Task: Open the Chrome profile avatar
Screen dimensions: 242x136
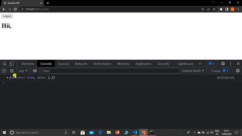Action: (x=233, y=9)
